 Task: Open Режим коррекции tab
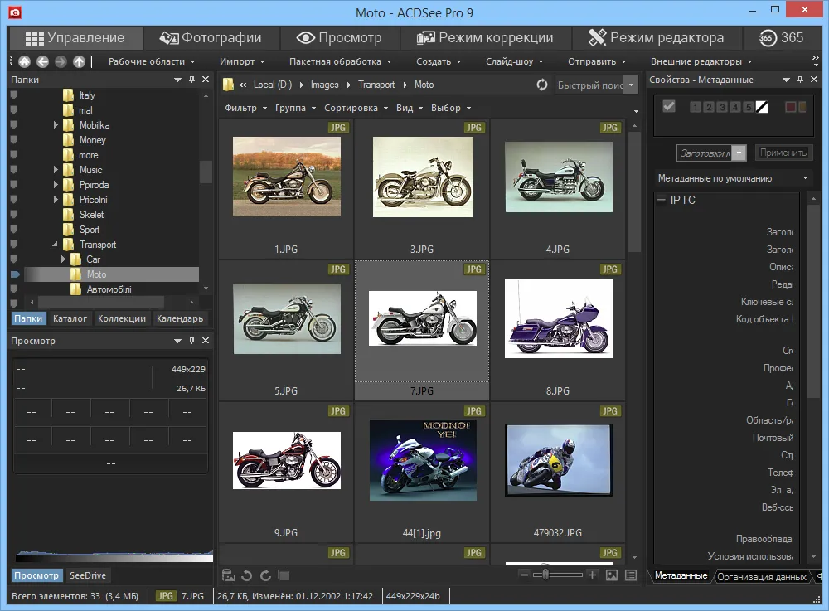485,37
